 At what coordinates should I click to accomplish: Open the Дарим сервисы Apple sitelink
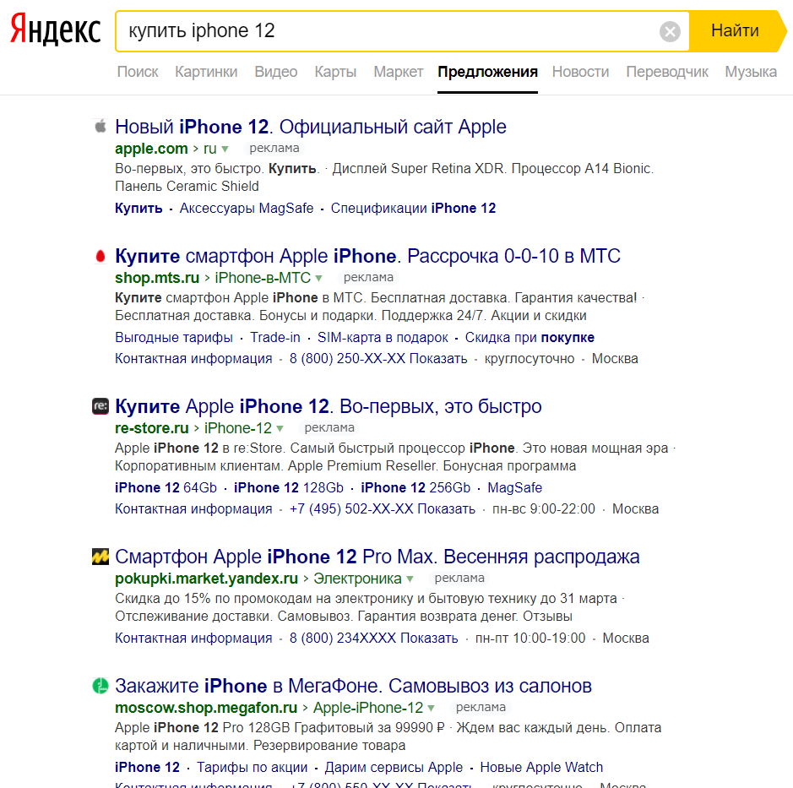click(x=394, y=767)
